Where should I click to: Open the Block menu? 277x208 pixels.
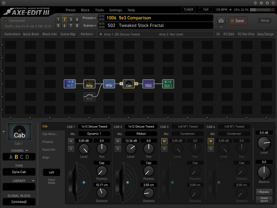(85, 10)
